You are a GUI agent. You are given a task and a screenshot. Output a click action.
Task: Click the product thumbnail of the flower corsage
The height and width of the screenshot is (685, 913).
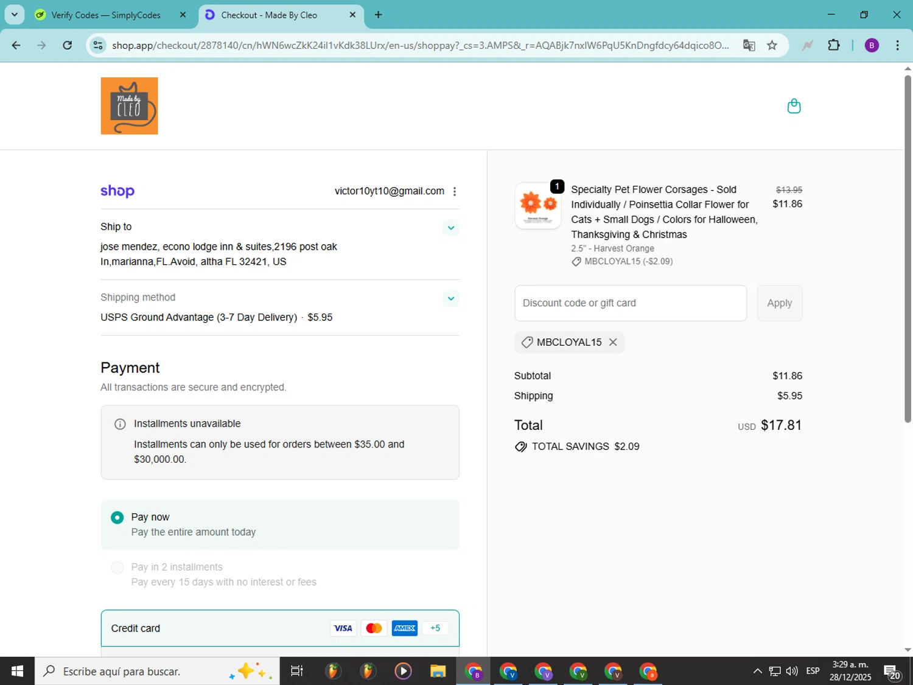coord(538,206)
